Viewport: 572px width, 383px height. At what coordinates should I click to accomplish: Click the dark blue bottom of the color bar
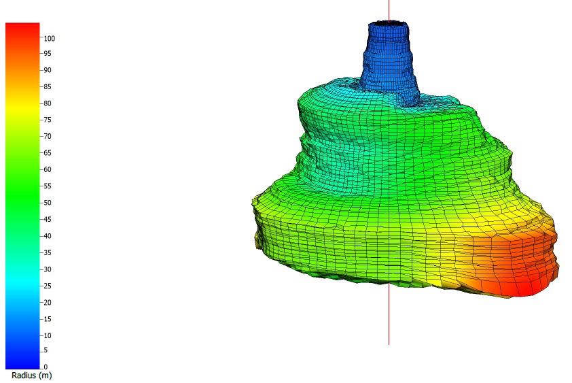point(22,359)
